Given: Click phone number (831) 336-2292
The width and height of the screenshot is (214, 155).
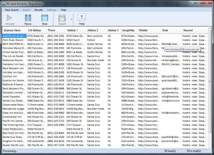Looking at the screenshot, I should [x=56, y=36].
